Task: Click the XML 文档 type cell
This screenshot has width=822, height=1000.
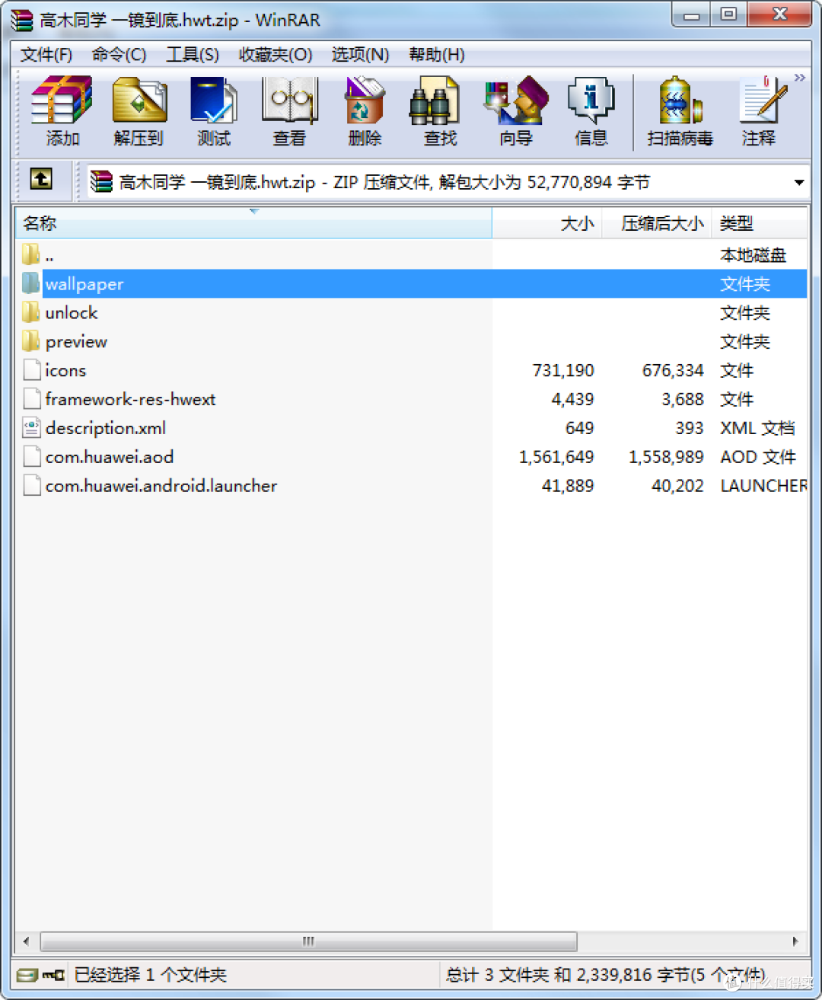Action: click(757, 428)
